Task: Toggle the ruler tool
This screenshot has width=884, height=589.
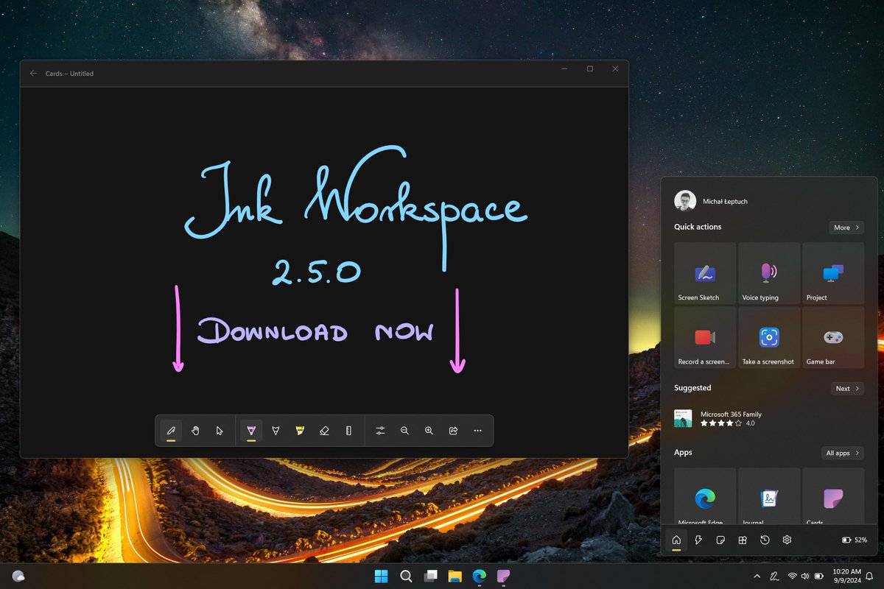Action: click(348, 431)
